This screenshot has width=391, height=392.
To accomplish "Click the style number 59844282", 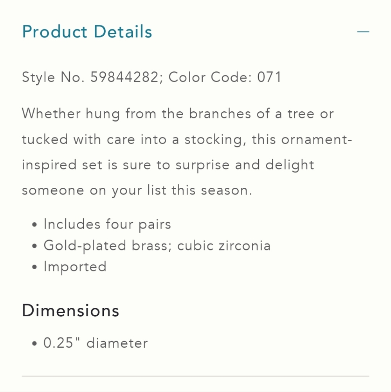I will tap(124, 77).
